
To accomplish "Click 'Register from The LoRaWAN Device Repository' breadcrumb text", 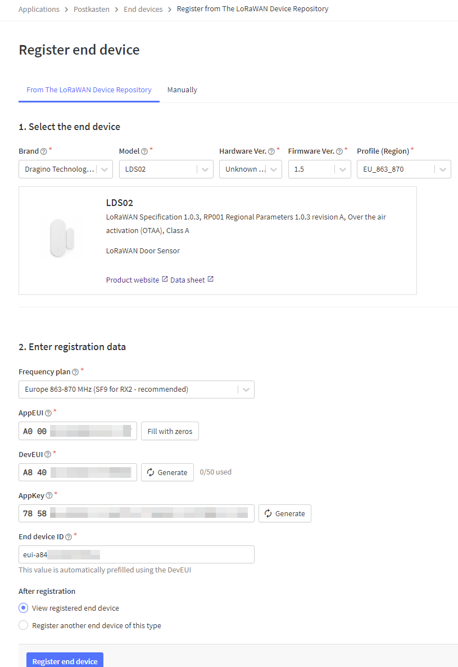I will [x=252, y=9].
